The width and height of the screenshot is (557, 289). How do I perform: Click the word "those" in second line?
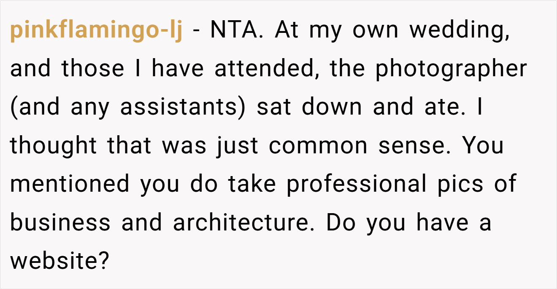[x=93, y=70]
